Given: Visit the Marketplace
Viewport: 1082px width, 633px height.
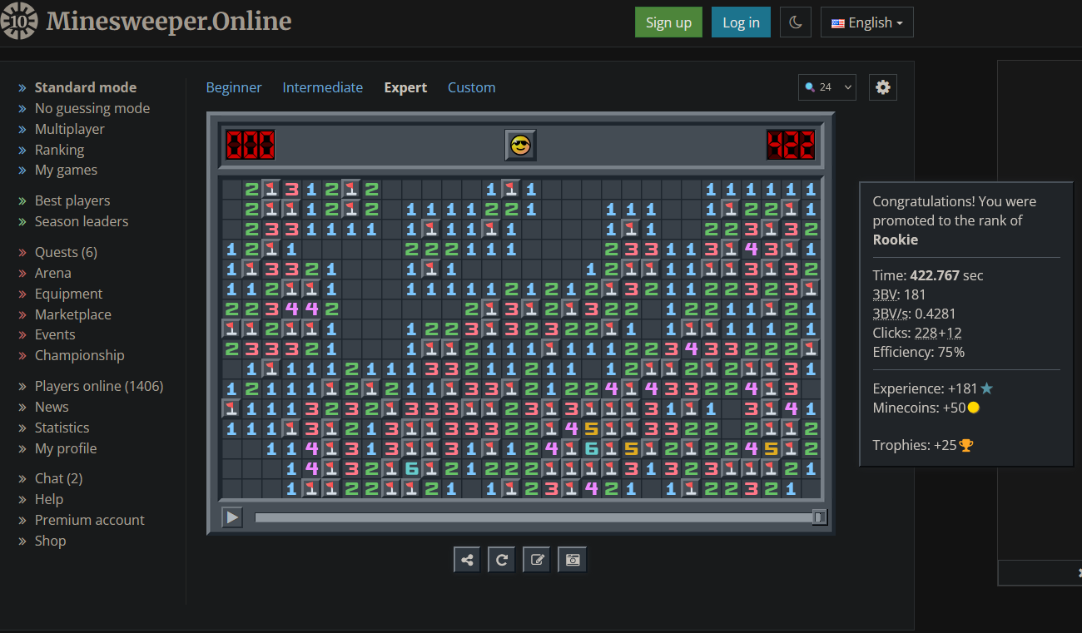Looking at the screenshot, I should (73, 314).
